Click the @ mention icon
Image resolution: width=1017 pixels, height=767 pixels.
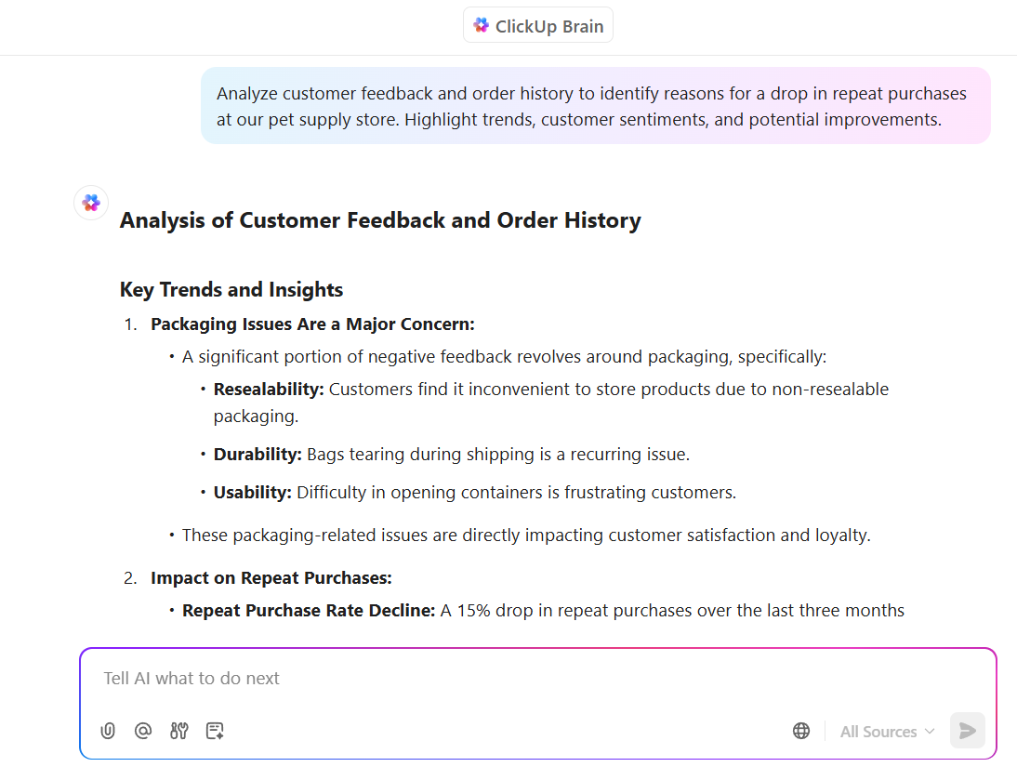[143, 731]
